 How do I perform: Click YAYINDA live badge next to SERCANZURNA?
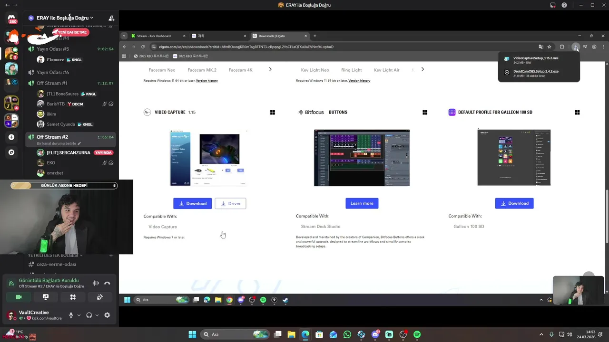pyautogui.click(x=103, y=153)
